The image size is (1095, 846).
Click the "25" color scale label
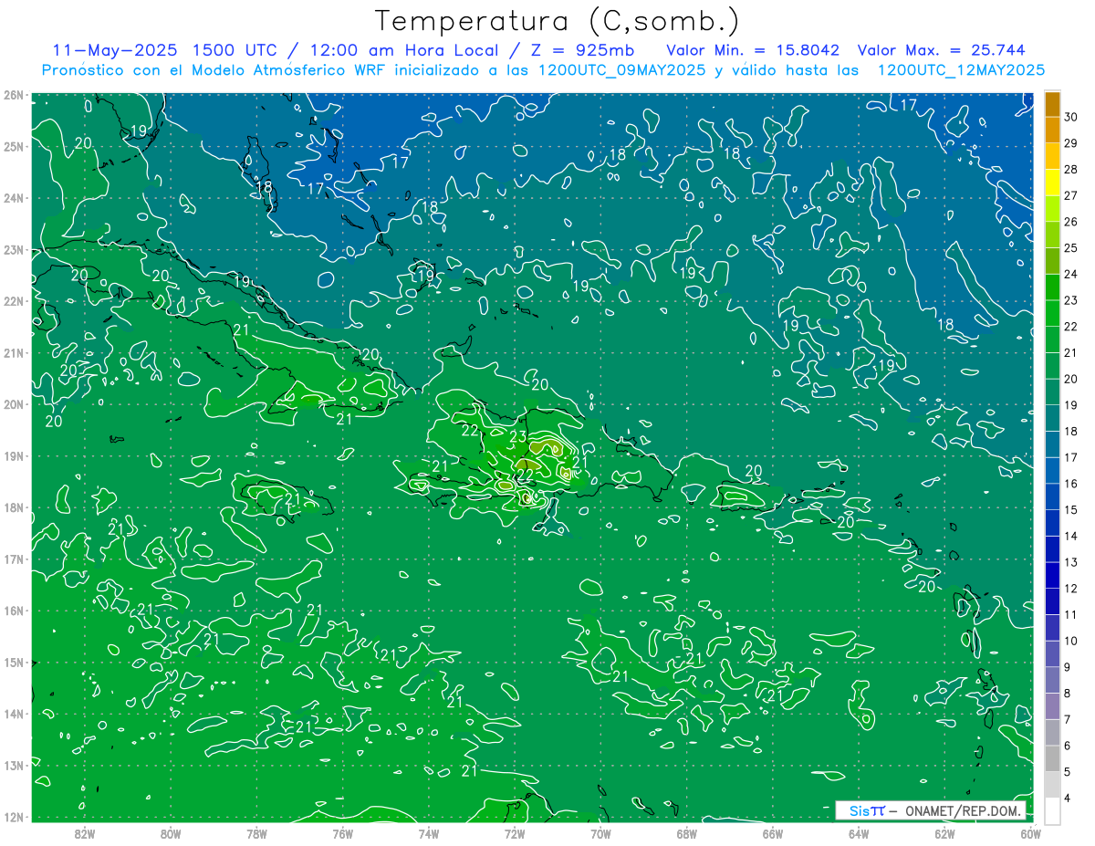coord(1071,247)
